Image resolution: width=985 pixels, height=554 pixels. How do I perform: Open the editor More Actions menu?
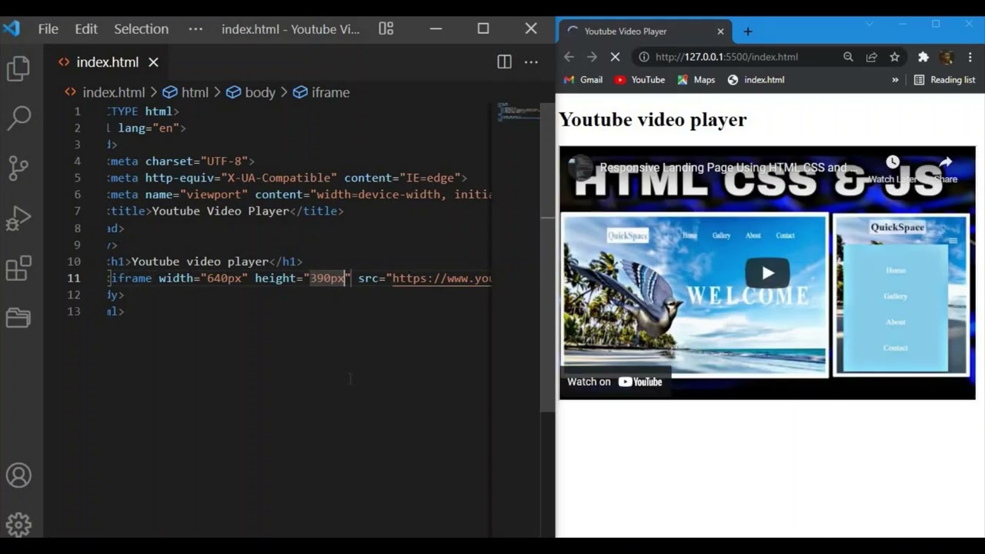(531, 62)
